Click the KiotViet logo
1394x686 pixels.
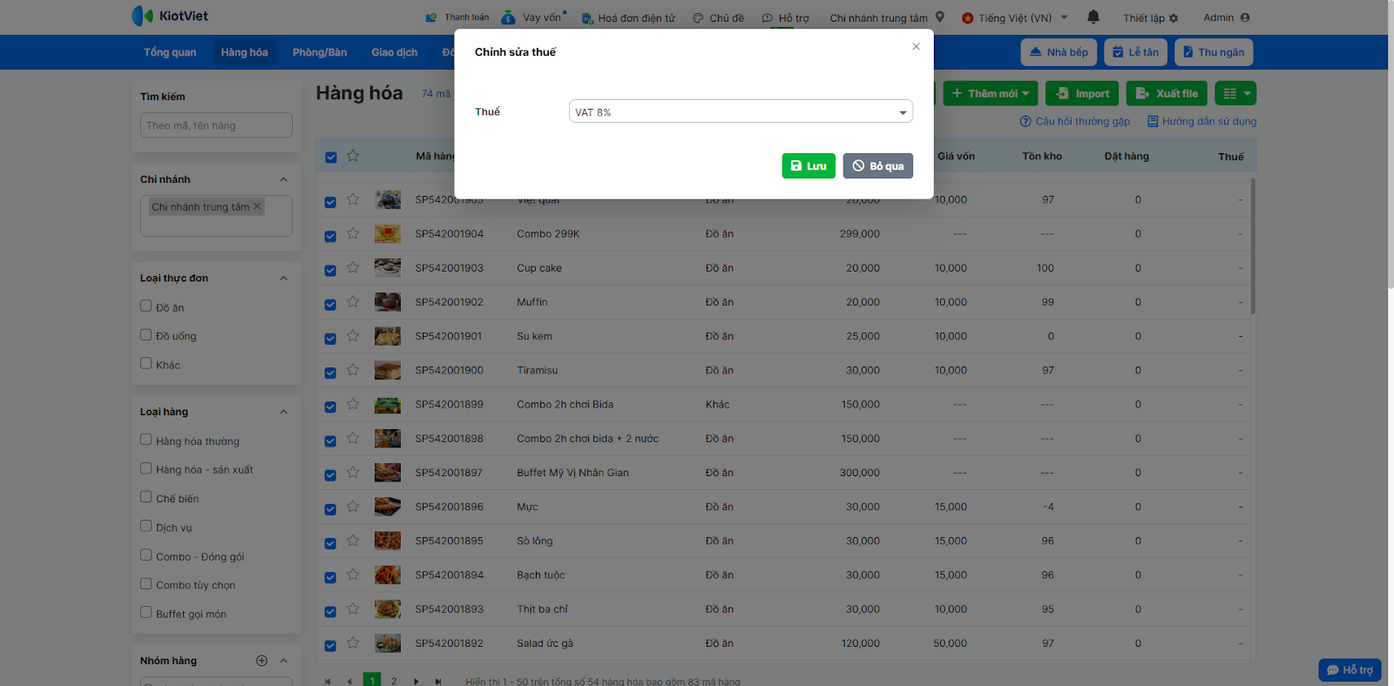tap(170, 16)
